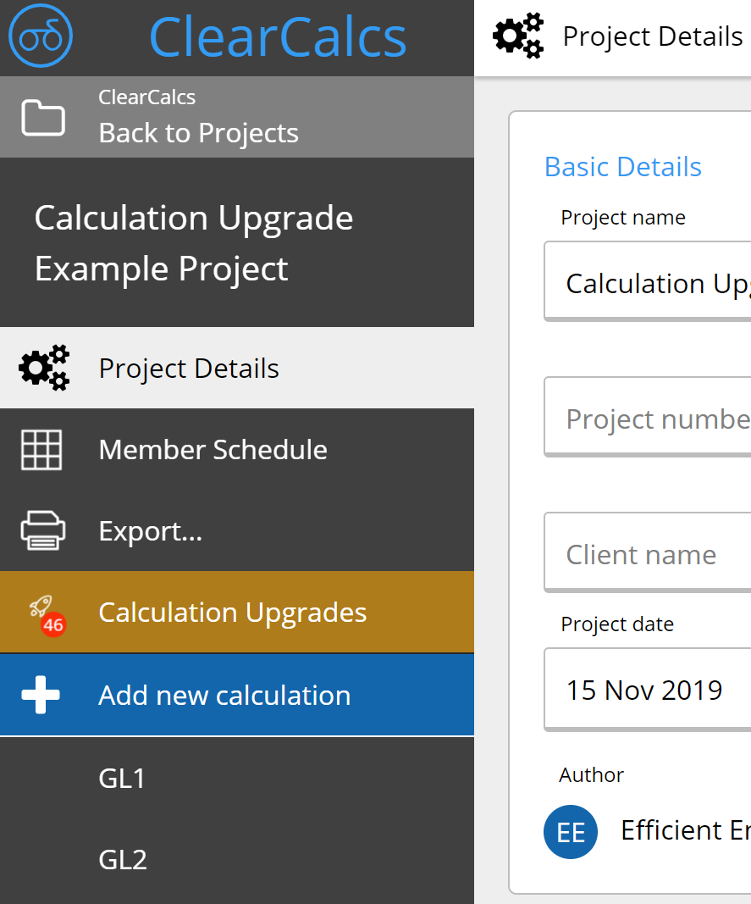Click the Export printer icon

(42, 530)
